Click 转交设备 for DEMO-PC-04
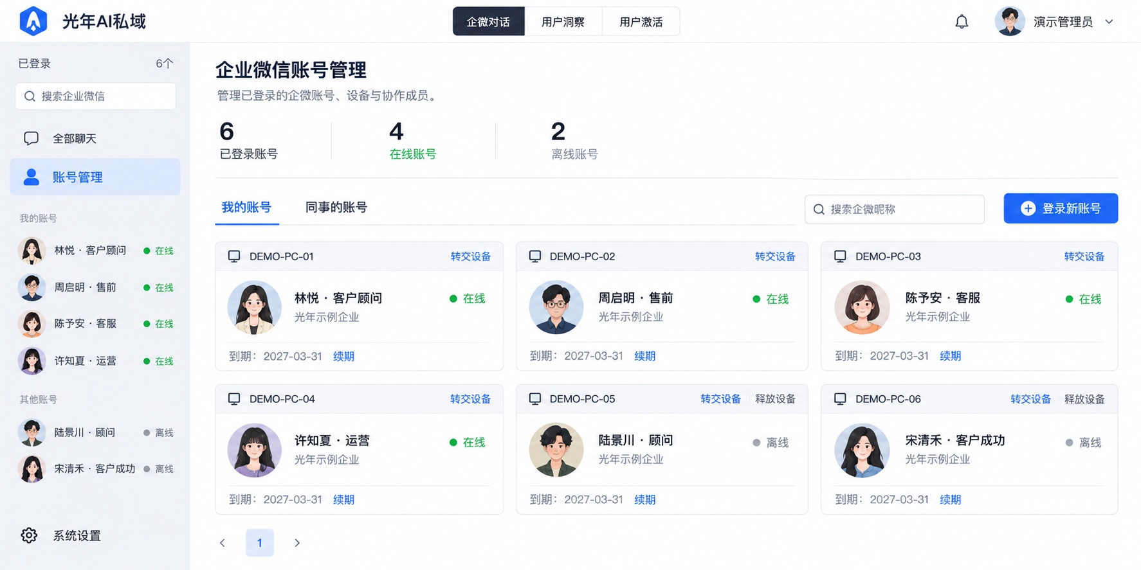The width and height of the screenshot is (1141, 570). [470, 399]
